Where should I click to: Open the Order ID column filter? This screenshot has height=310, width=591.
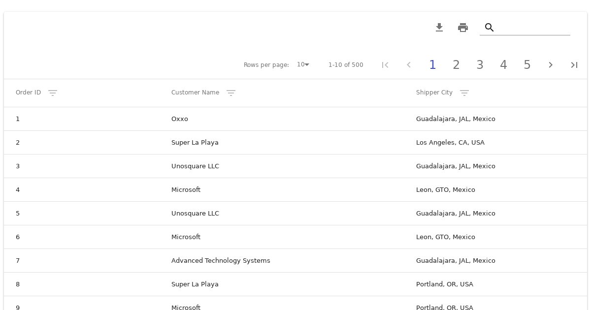point(53,93)
